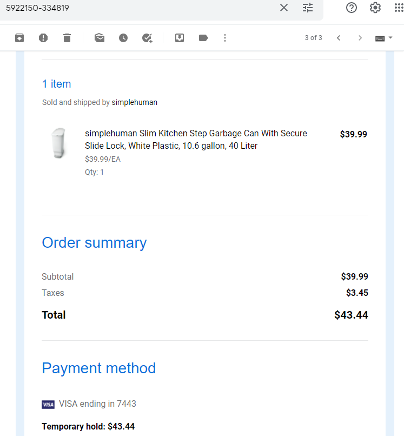This screenshot has width=404, height=436.
Task: Show search options filter icon
Action: 308,8
